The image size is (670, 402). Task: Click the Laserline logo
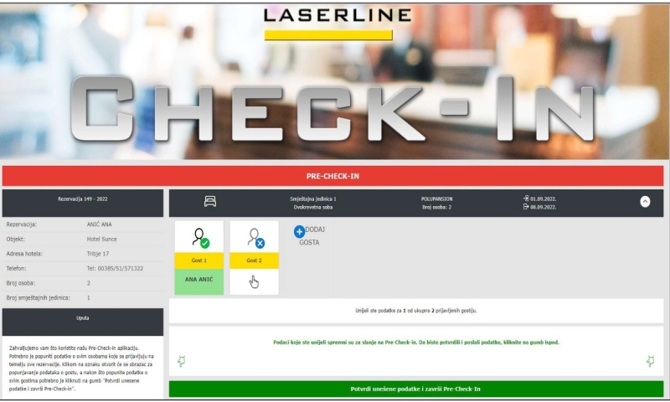click(338, 24)
